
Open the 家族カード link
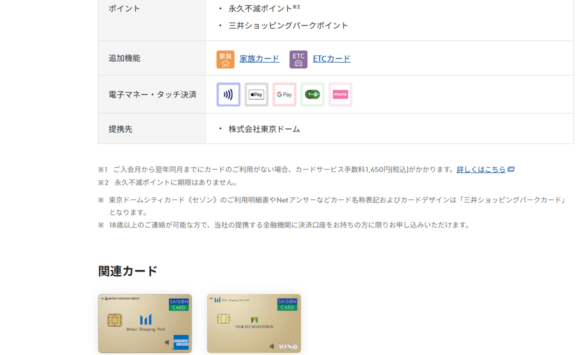click(x=259, y=58)
